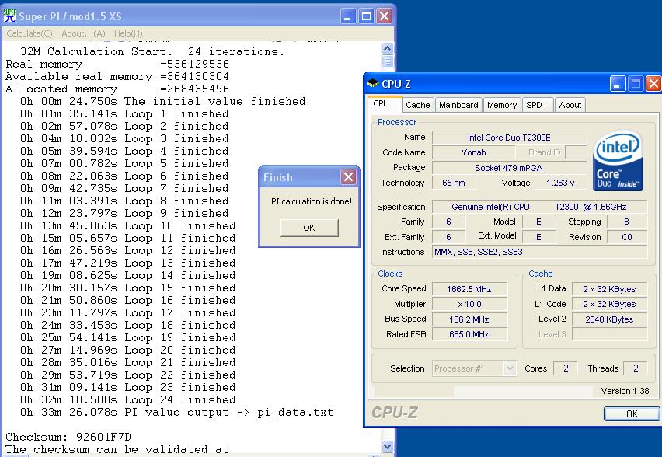The width and height of the screenshot is (662, 457).
Task: Click the empty Brand ID field
Action: tap(576, 152)
